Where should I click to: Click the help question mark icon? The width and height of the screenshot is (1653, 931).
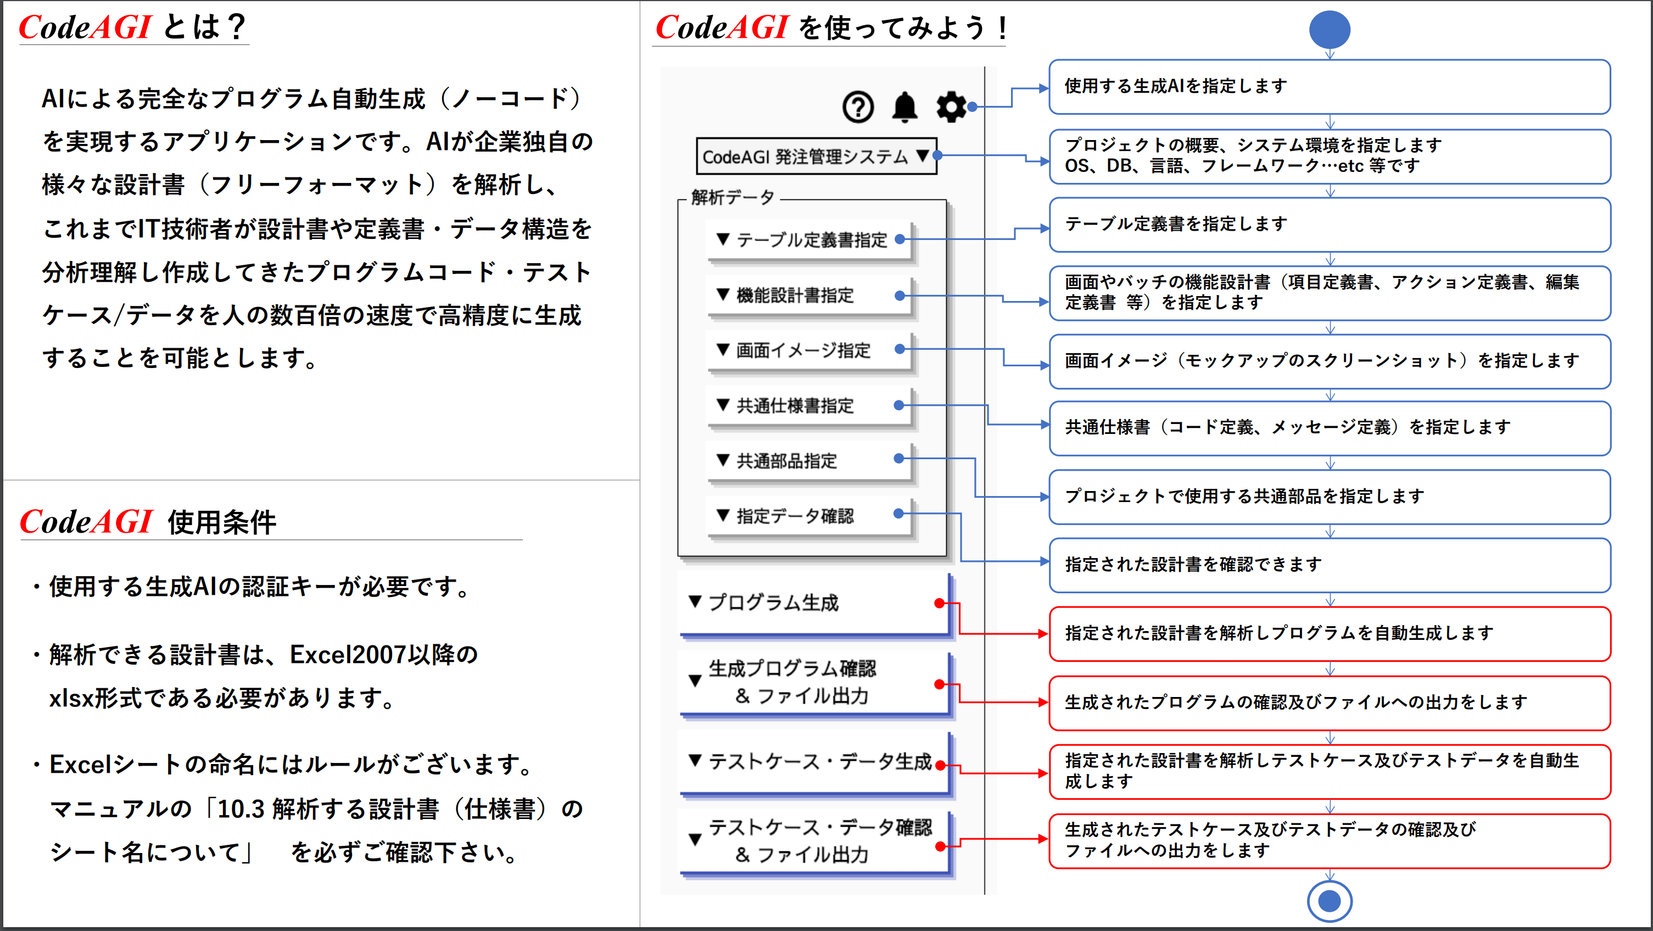point(858,107)
